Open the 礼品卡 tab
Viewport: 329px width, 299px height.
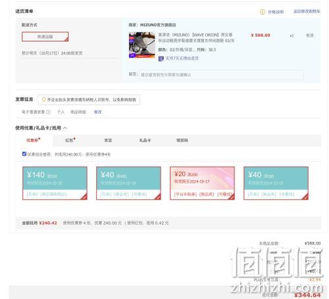[x=145, y=140]
